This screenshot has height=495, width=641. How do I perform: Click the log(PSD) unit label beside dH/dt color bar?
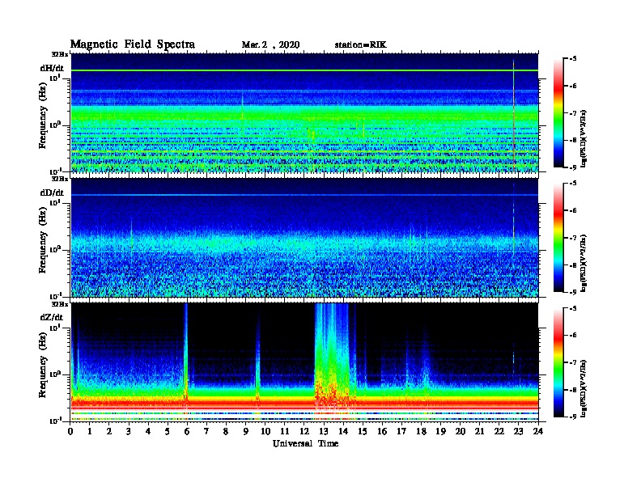coord(584,138)
